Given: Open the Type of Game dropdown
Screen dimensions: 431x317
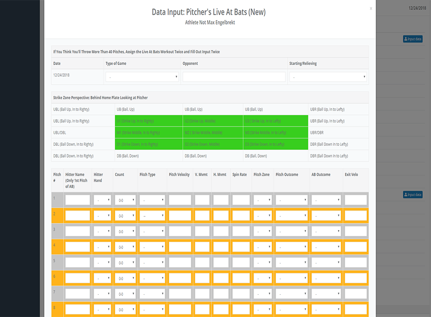Looking at the screenshot, I should pos(142,77).
